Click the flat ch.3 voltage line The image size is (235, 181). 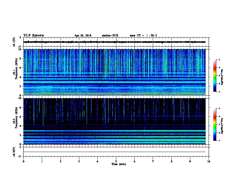pos(114,152)
